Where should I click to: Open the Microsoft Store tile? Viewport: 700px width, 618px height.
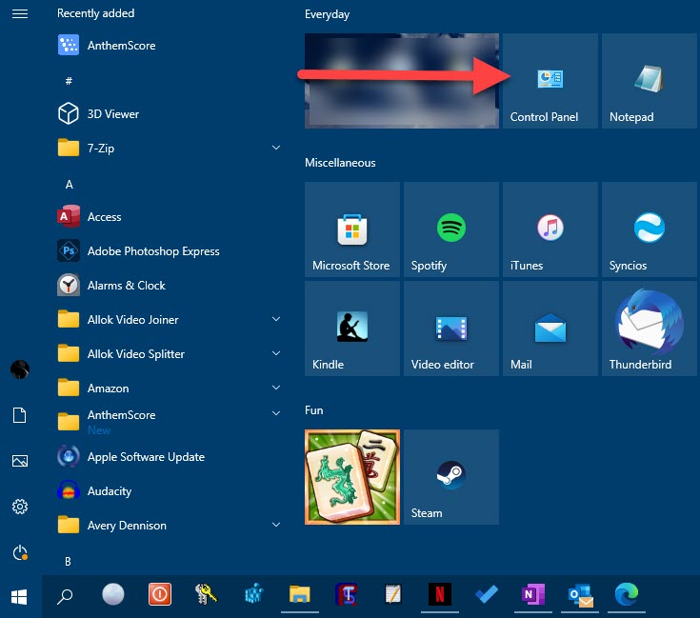[352, 229]
